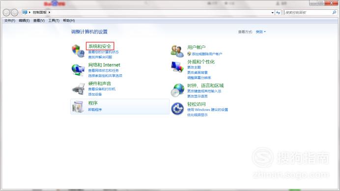Viewport: 340px width, 191px height.
Task: Expand the arrow after 控制面板 breadcrumb
Action: coord(50,12)
